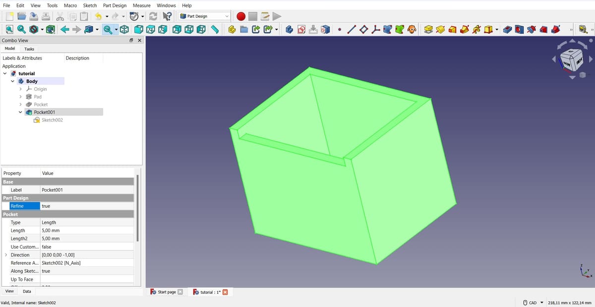Execute macro with the play triangle
The height and width of the screenshot is (307, 595).
[x=277, y=16]
